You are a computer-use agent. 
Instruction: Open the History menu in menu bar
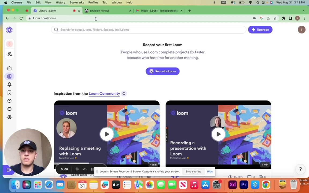point(60,2)
